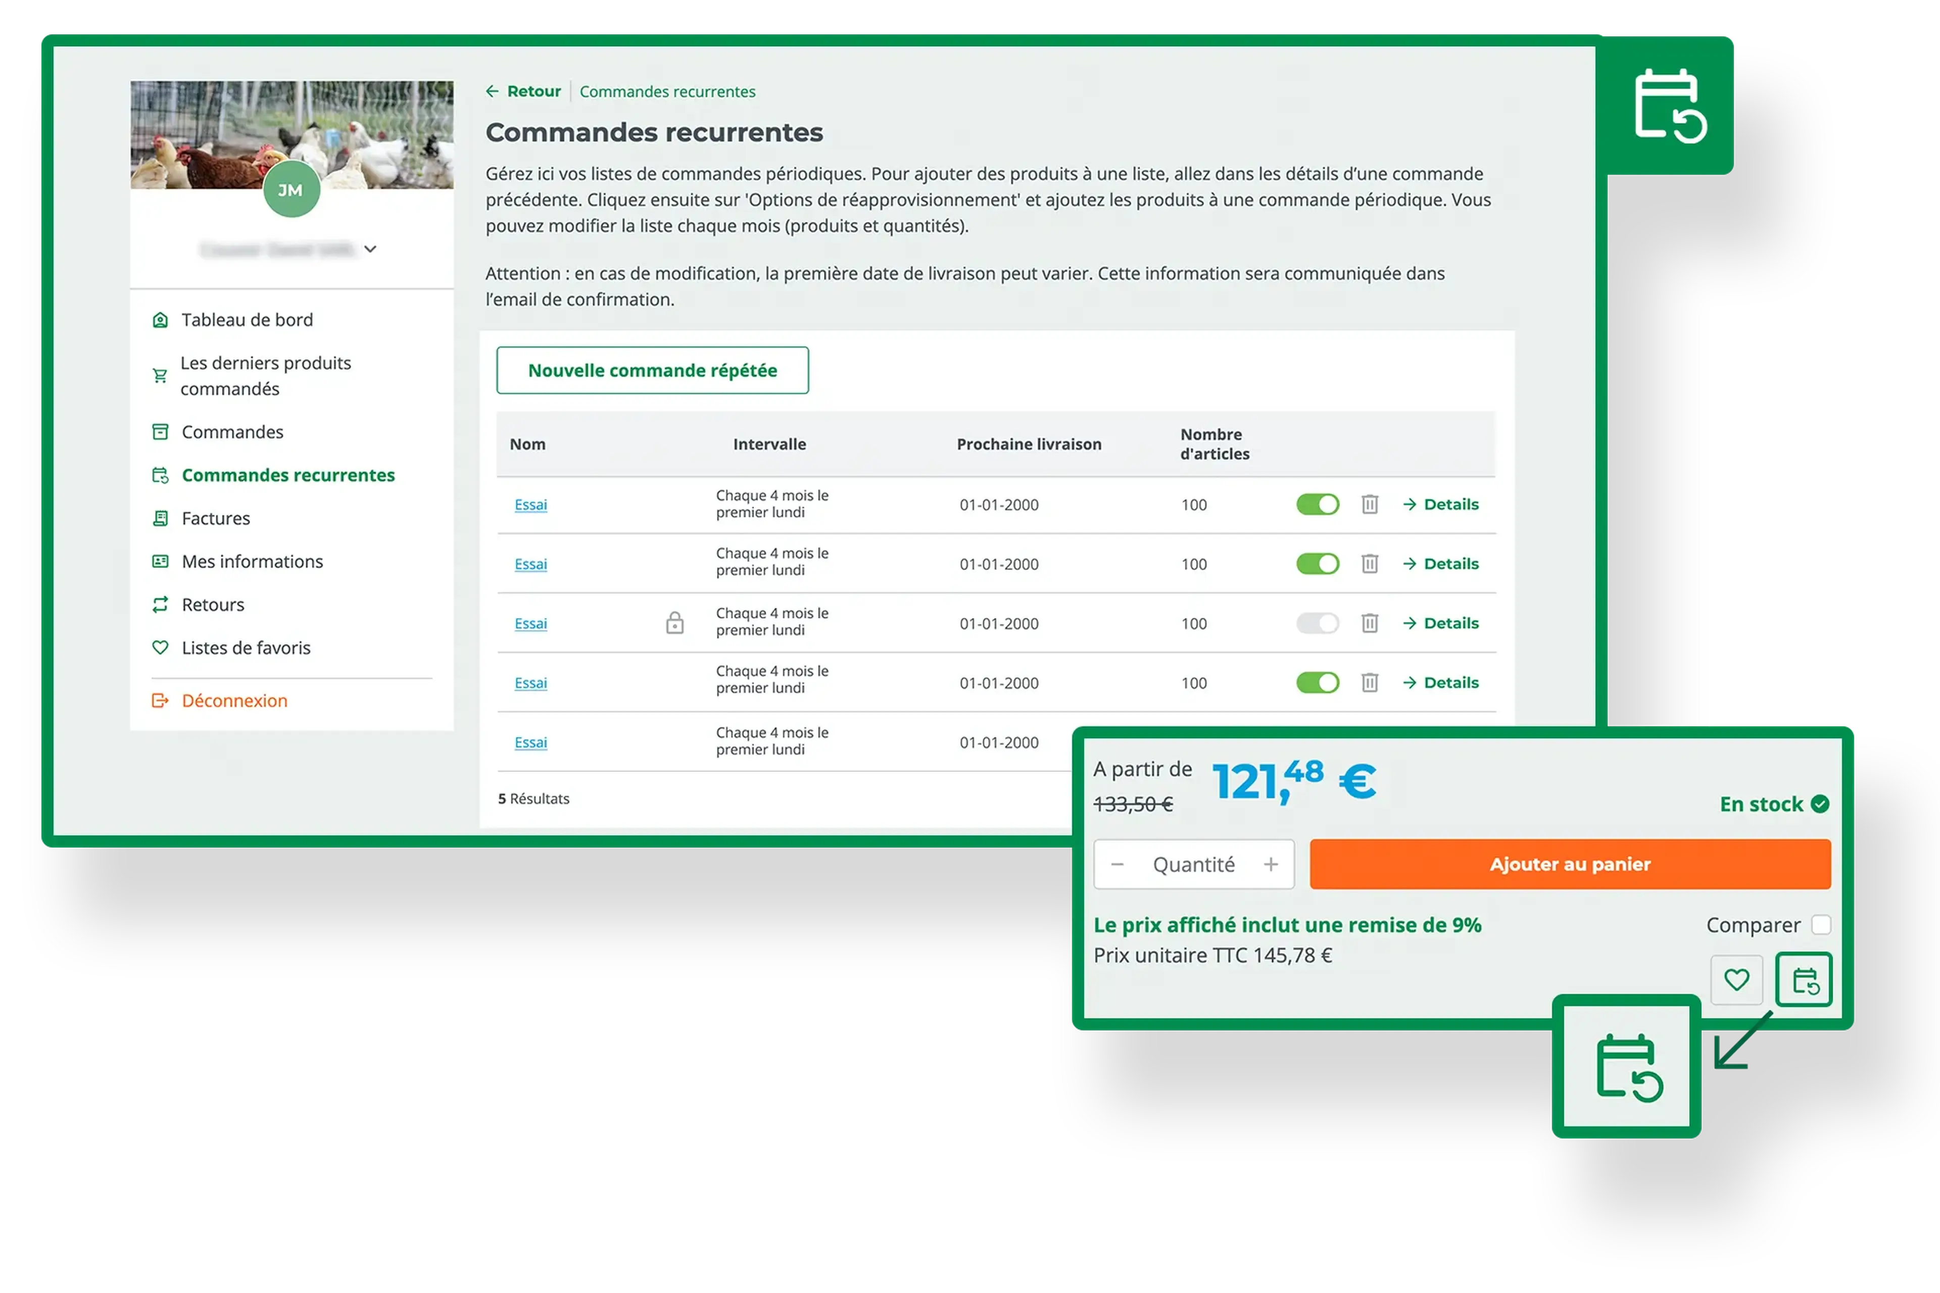
Task: Click recurring order calendar icon beside heart
Action: 1804,980
